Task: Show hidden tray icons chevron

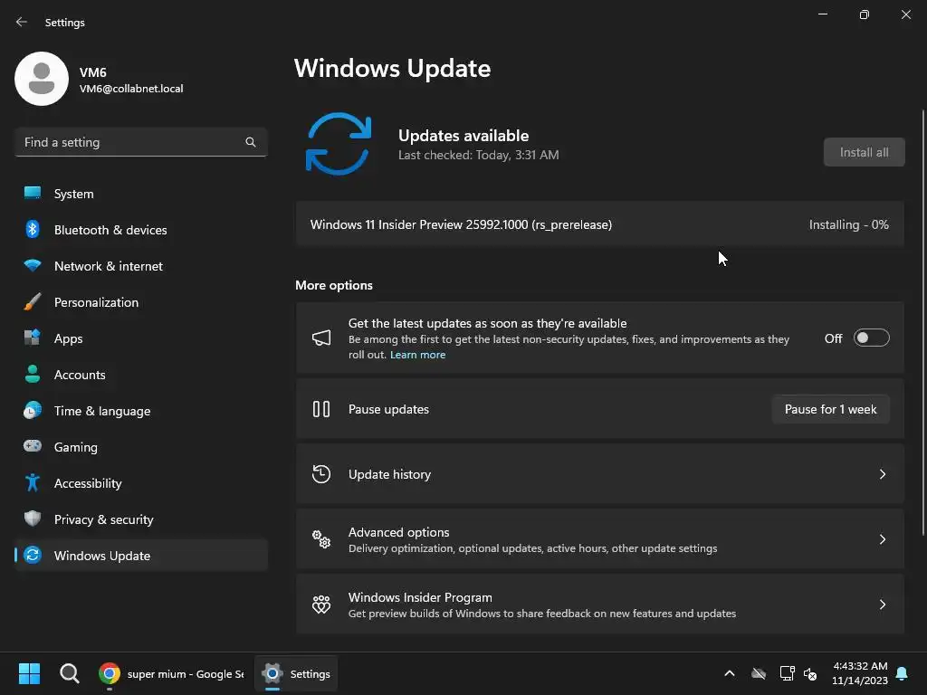Action: [730, 673]
